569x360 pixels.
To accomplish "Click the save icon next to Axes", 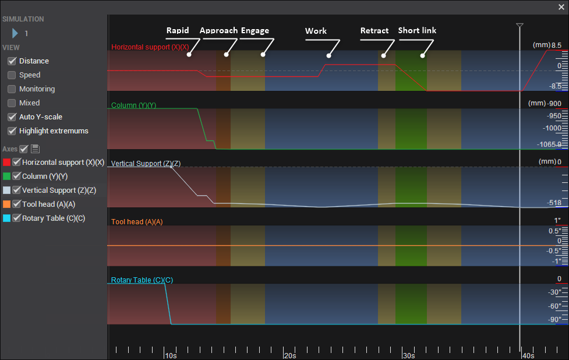I will point(35,149).
